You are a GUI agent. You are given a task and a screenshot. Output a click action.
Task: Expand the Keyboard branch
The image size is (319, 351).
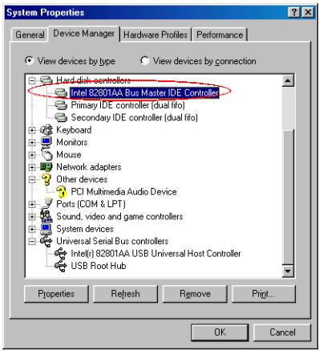(32, 130)
